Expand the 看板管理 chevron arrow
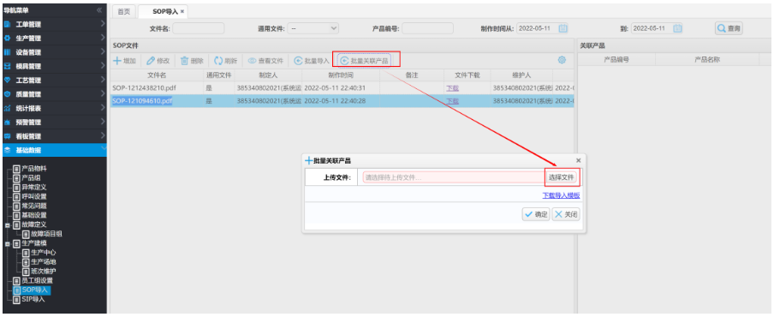Image resolution: width=774 pixels, height=317 pixels. tap(102, 135)
